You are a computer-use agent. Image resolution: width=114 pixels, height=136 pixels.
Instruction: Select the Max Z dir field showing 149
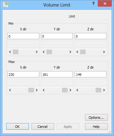click(91, 74)
